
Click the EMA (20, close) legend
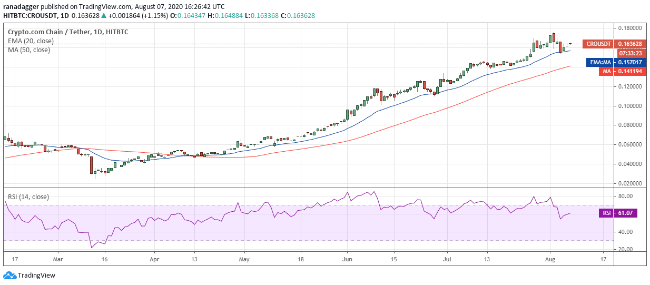click(x=31, y=41)
